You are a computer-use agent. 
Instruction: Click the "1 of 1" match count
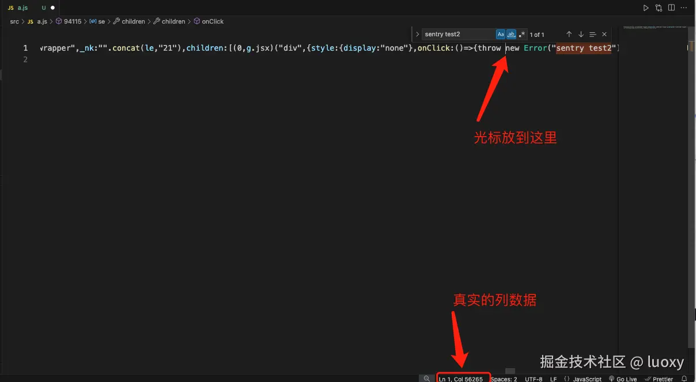537,35
